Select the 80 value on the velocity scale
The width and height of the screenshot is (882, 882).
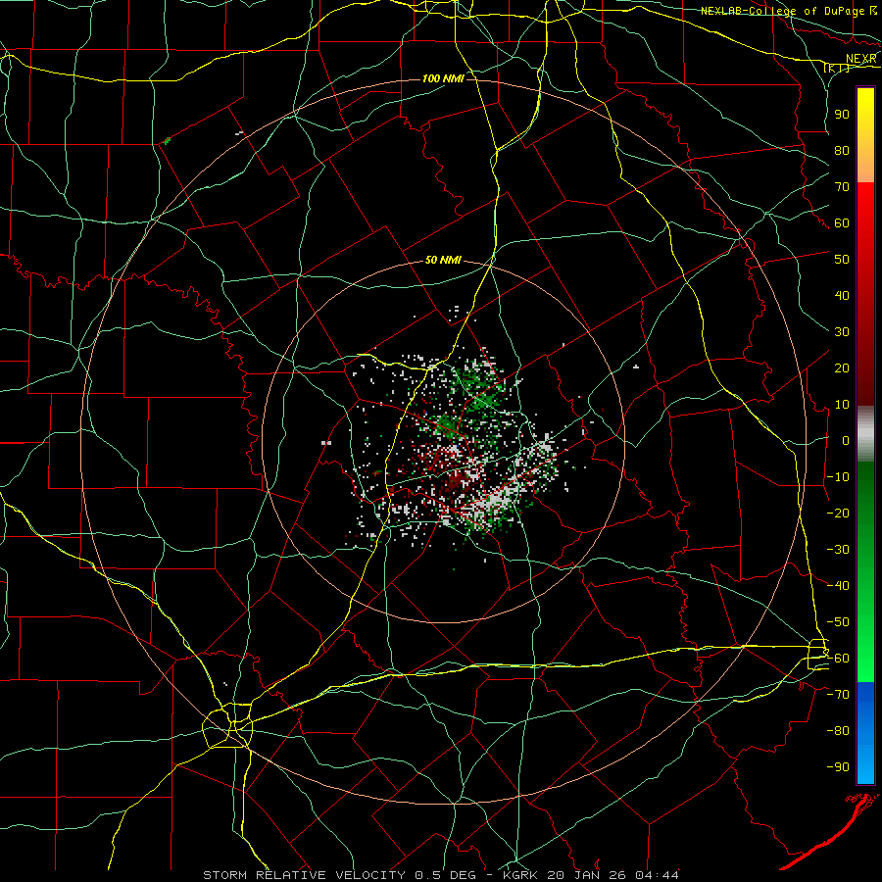tap(842, 150)
